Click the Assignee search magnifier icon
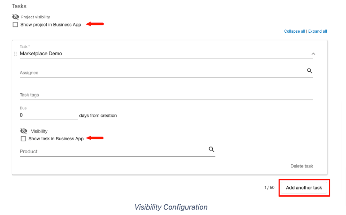The image size is (346, 215). [x=309, y=71]
